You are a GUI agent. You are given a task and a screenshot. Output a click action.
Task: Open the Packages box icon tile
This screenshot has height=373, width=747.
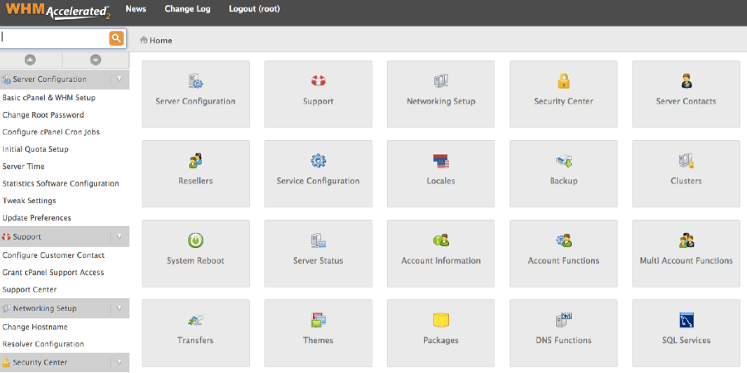[x=441, y=333]
